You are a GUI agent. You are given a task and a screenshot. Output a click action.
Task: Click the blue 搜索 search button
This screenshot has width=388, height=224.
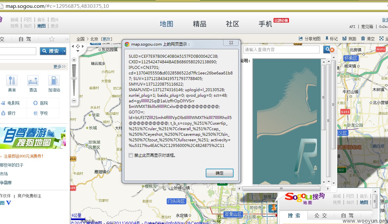(x=51, y=51)
